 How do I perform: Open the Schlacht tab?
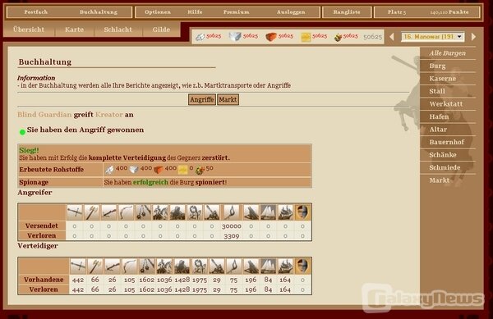[x=117, y=30]
